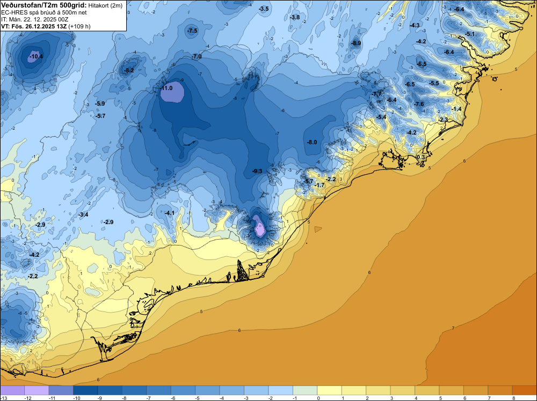
Task: Click the -7.0 temperature value
Action: [x=197, y=56]
